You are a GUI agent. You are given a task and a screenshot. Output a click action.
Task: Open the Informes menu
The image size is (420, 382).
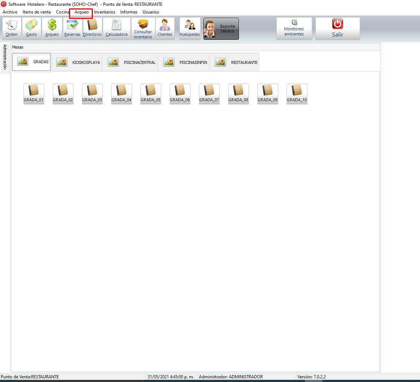tap(129, 12)
